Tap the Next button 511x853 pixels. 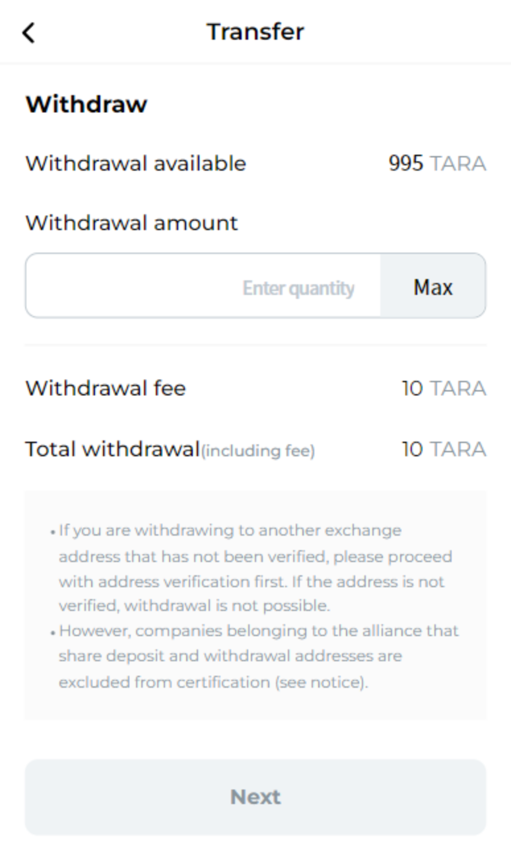coord(255,797)
